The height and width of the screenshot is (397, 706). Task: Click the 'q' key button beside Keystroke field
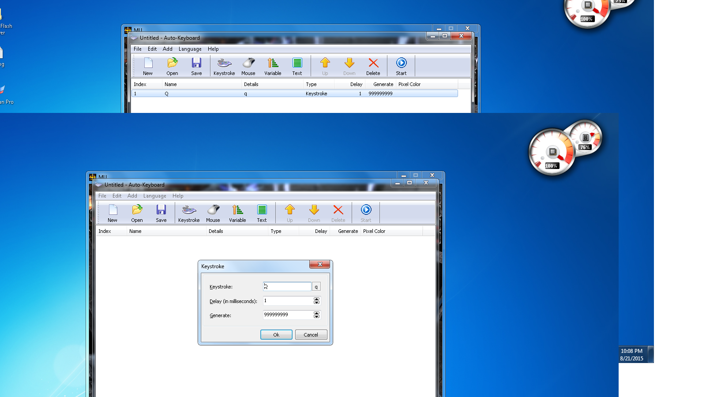coord(316,287)
